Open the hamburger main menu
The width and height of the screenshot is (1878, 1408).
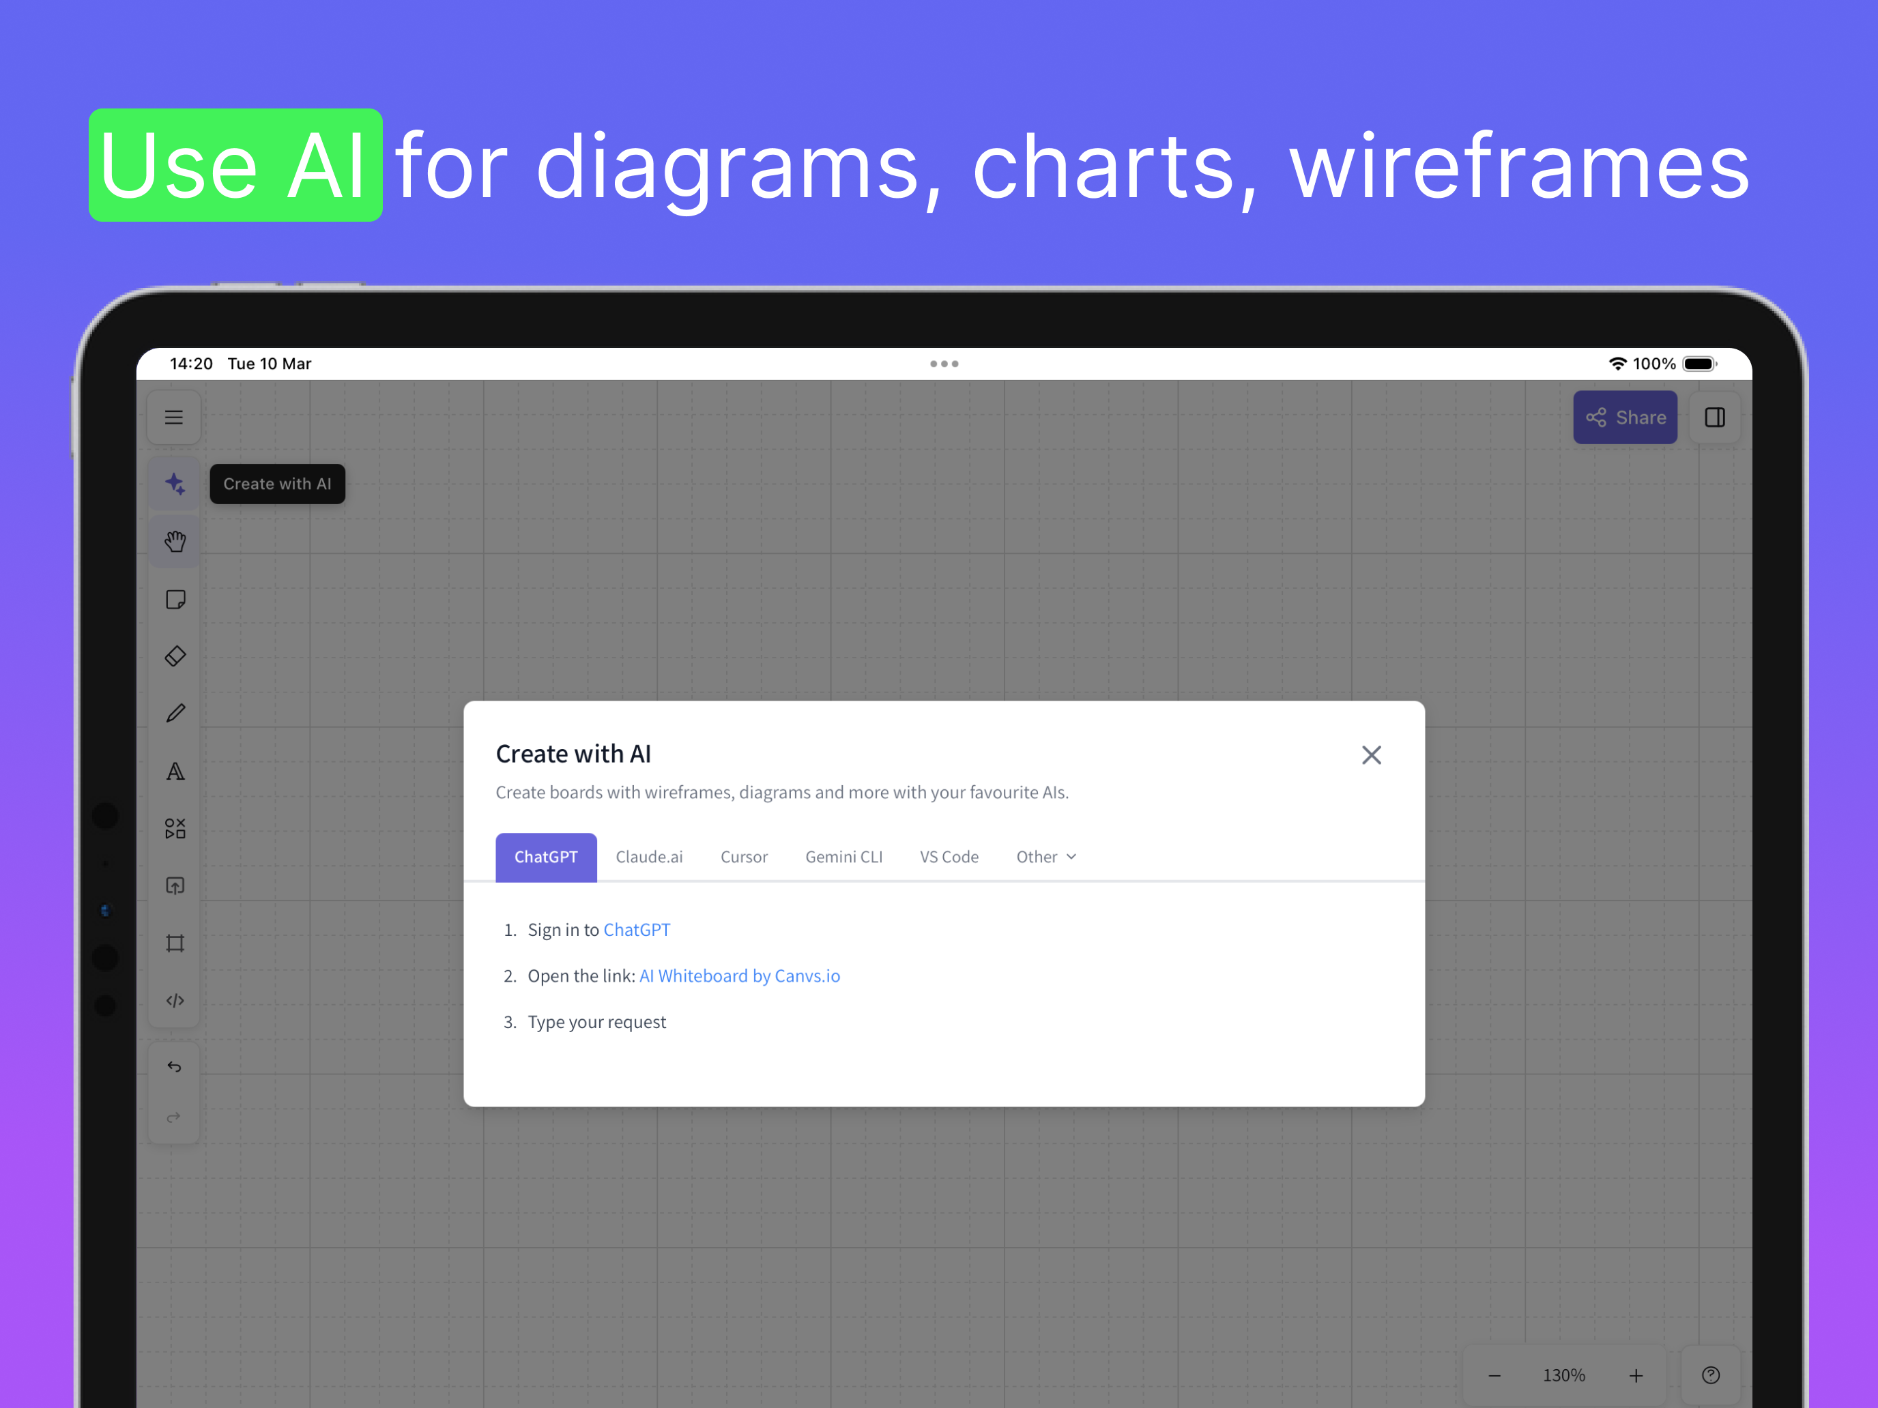pos(174,417)
